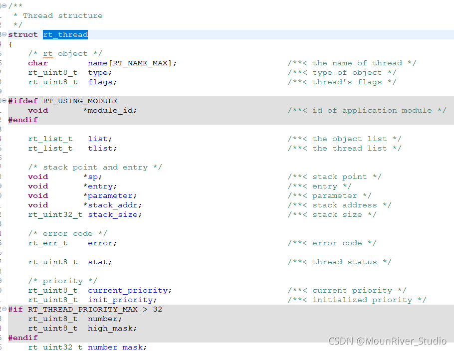Collapse the struct rt_thread fold marker

point(4,34)
